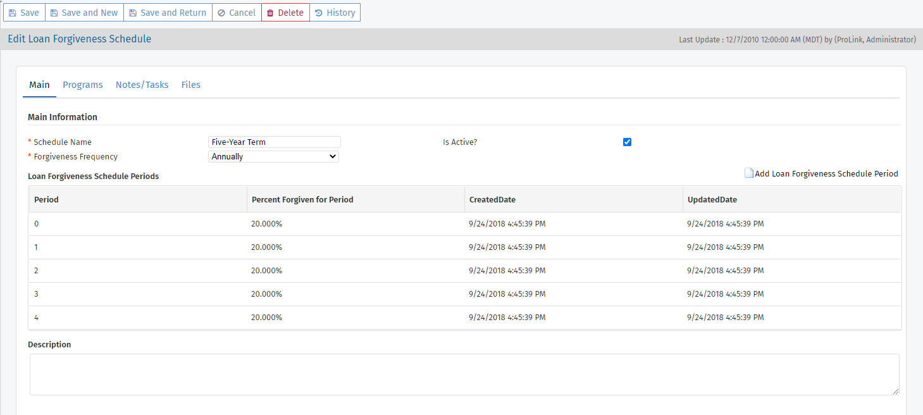Switch to the Programs tab
This screenshot has height=415, width=923.
point(83,85)
